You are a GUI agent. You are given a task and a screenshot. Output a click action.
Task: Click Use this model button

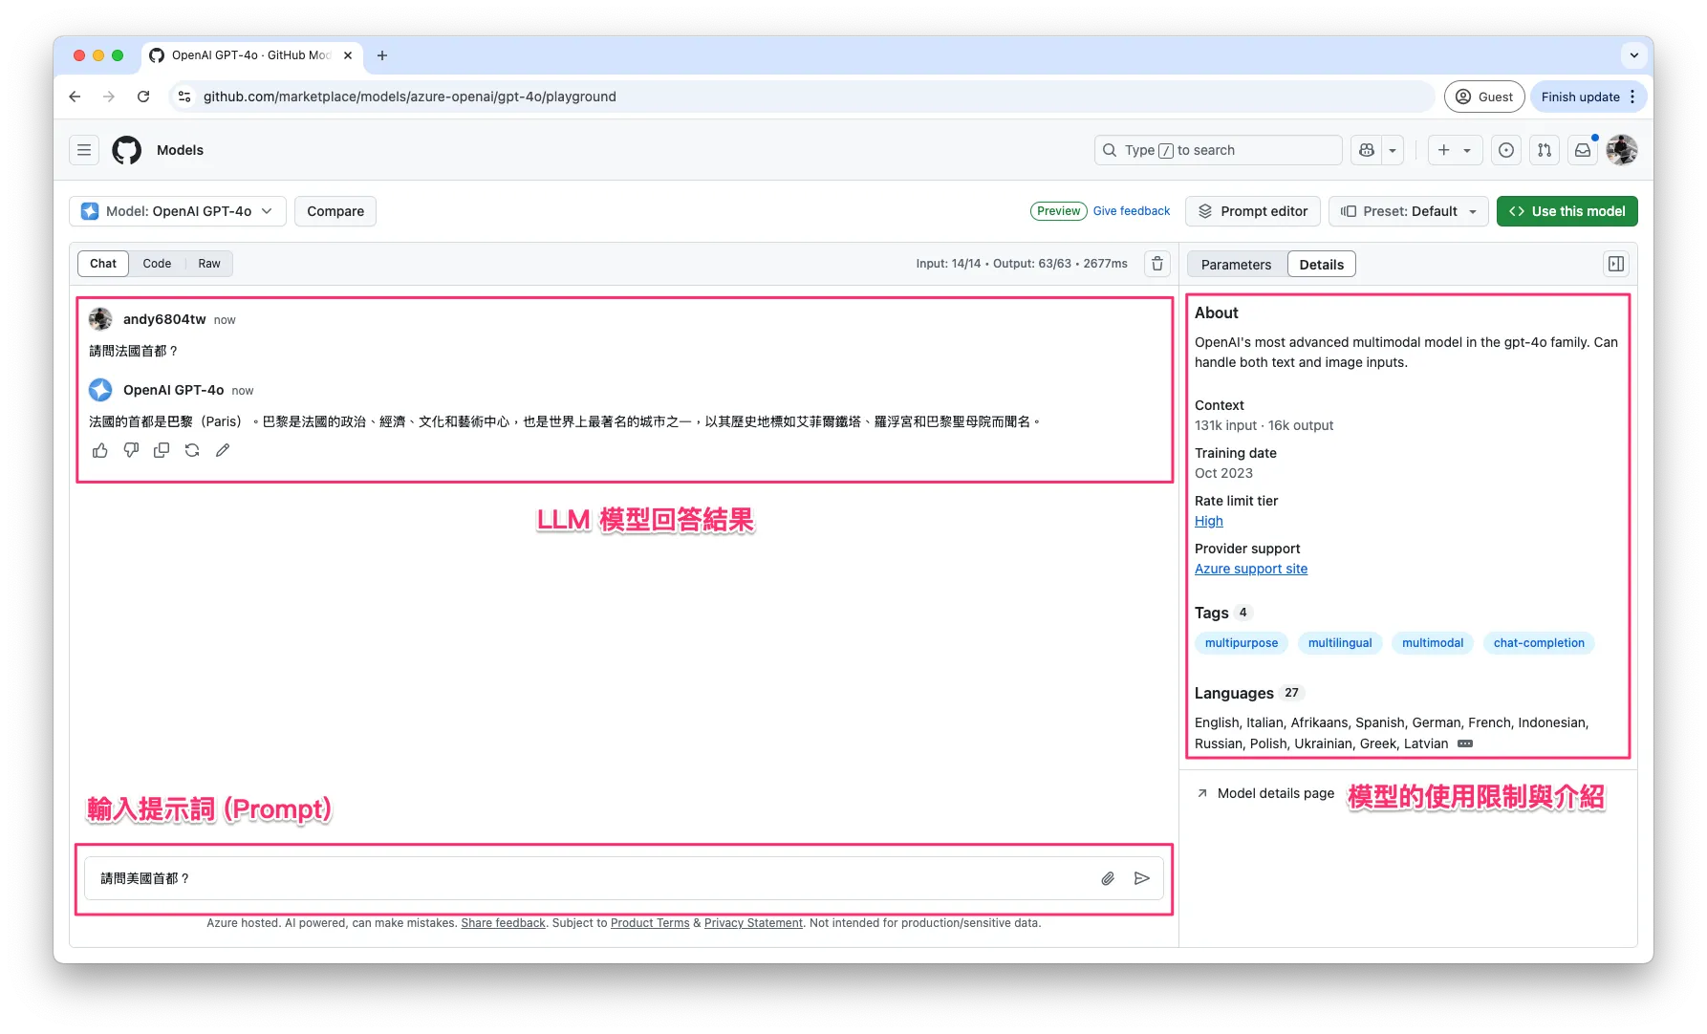point(1567,211)
